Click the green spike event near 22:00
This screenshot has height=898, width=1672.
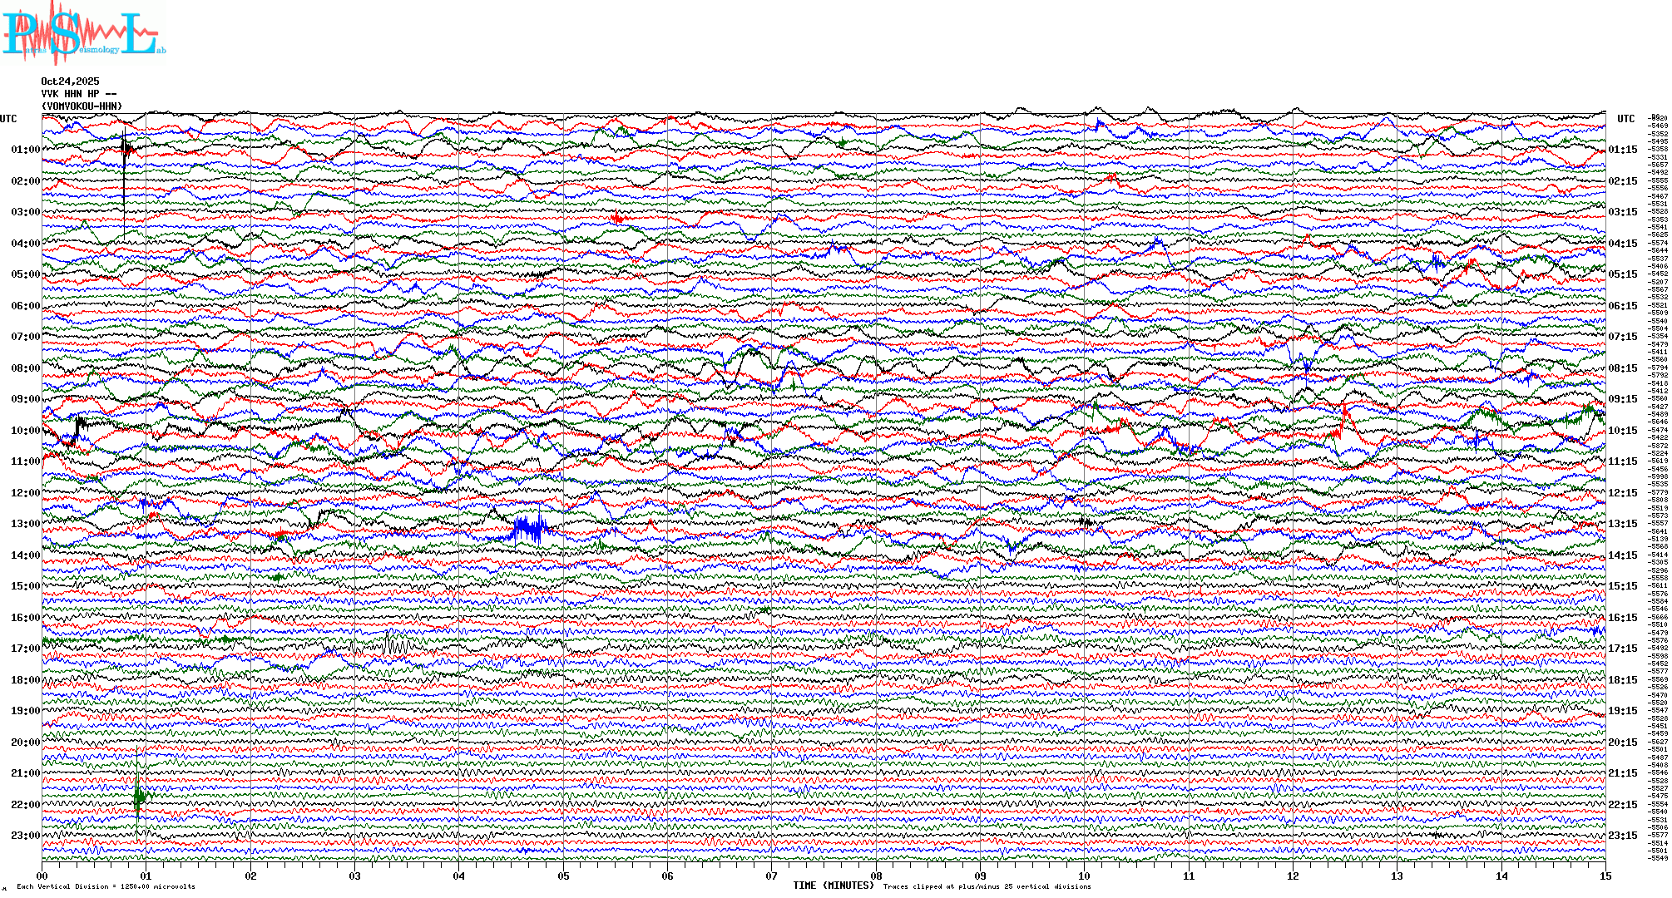tap(138, 796)
